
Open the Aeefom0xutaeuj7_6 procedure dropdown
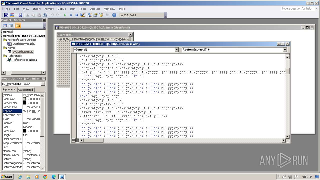tap(285, 49)
